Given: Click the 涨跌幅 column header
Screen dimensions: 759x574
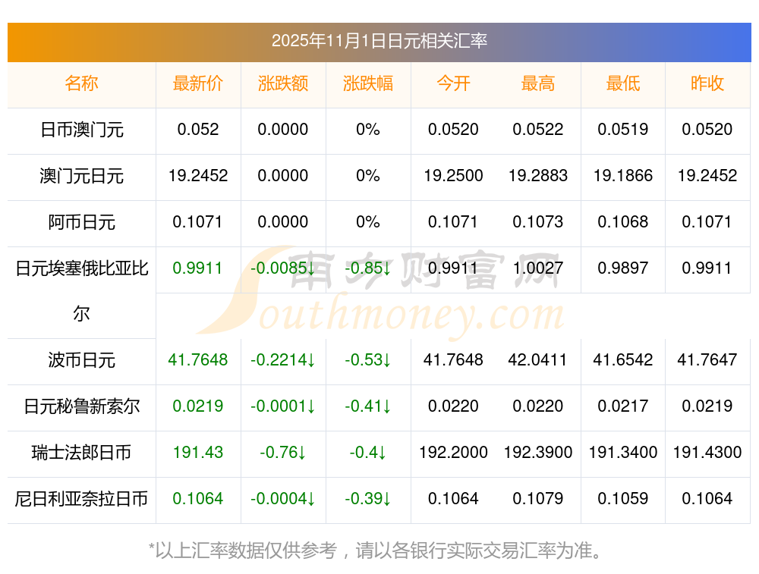Looking at the screenshot, I should (368, 83).
